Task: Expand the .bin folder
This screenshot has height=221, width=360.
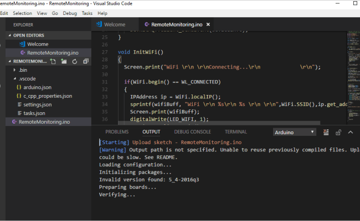Action: 14,70
